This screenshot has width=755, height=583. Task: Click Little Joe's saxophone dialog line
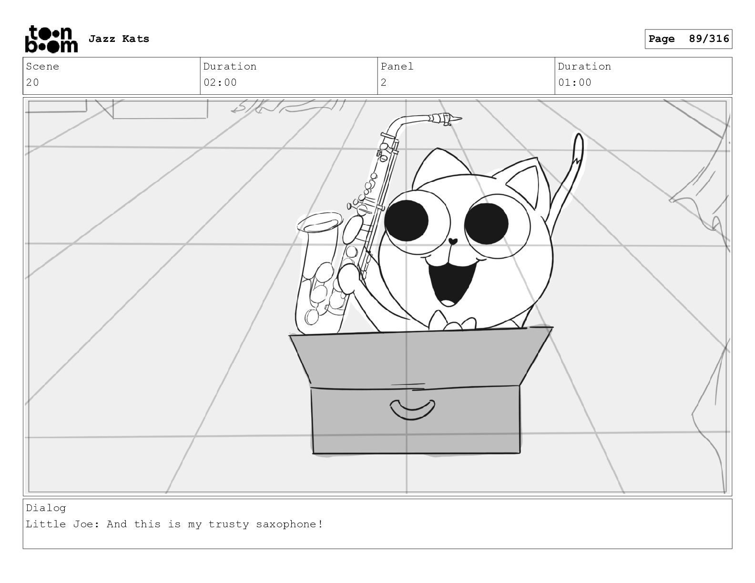[174, 524]
